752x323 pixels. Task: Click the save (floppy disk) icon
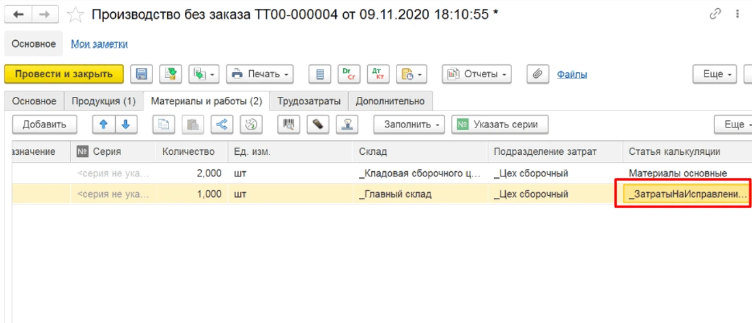click(x=142, y=74)
